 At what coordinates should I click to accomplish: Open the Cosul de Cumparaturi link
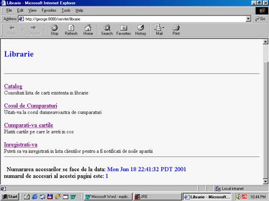pyautogui.click(x=31, y=106)
